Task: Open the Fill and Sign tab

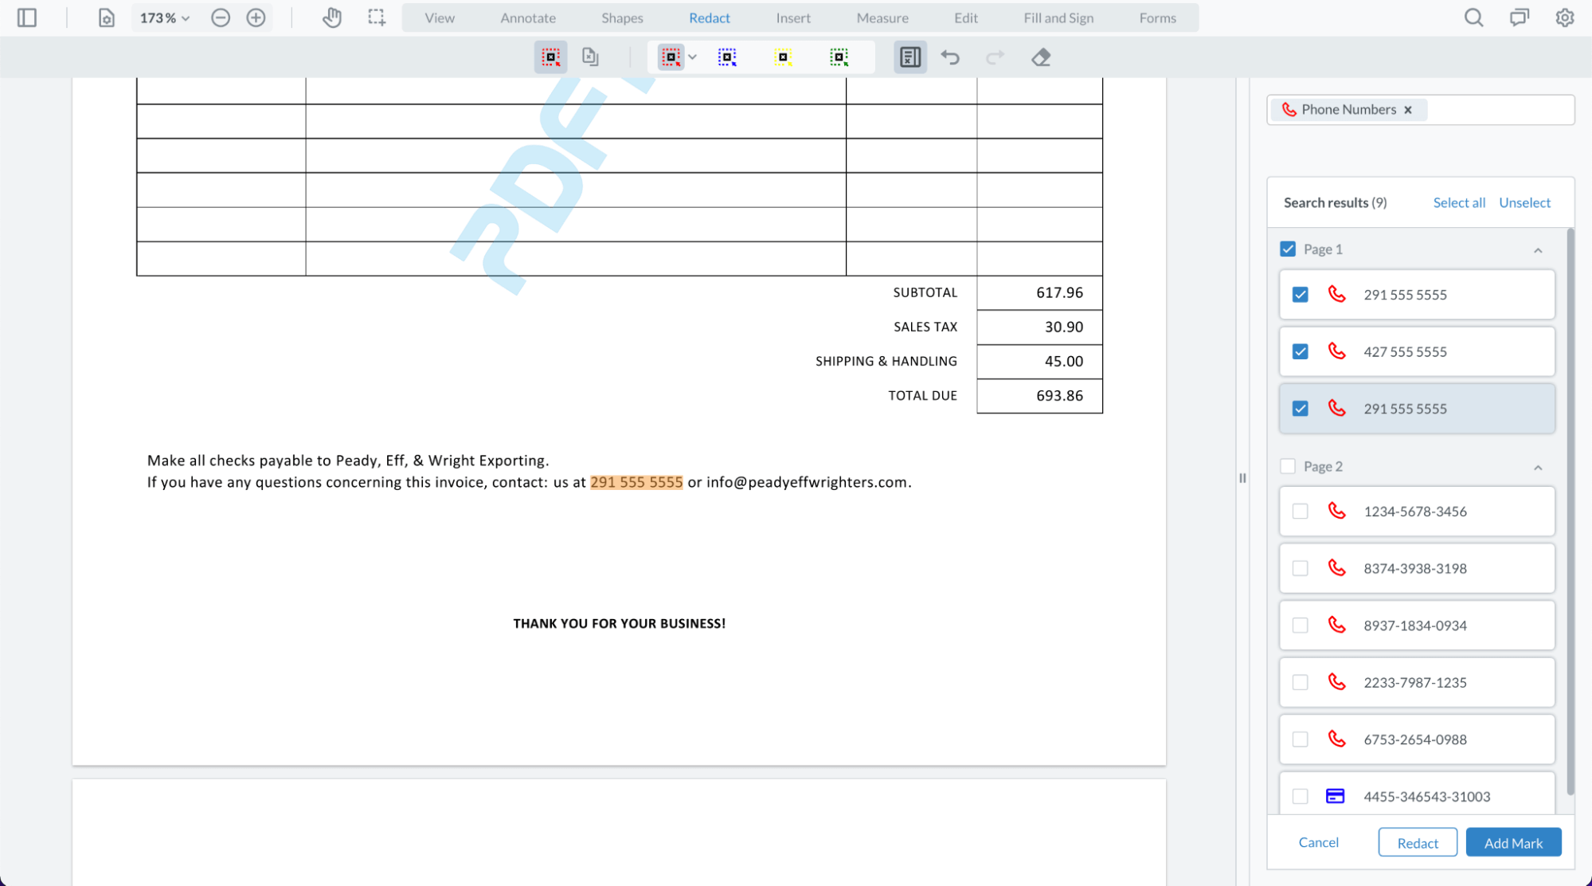Action: click(1058, 18)
